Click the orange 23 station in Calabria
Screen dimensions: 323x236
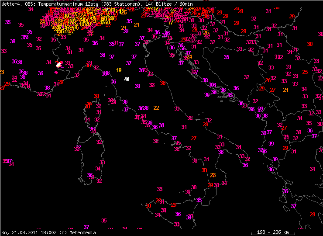[x=213, y=175]
